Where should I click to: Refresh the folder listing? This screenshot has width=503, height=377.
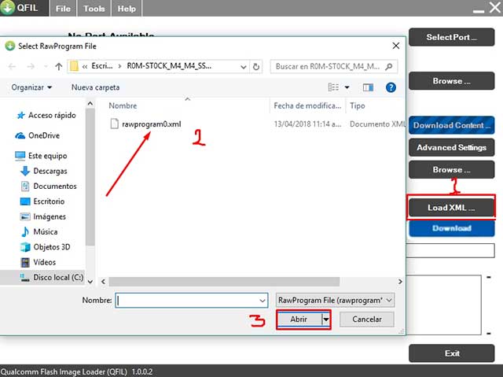click(x=256, y=67)
